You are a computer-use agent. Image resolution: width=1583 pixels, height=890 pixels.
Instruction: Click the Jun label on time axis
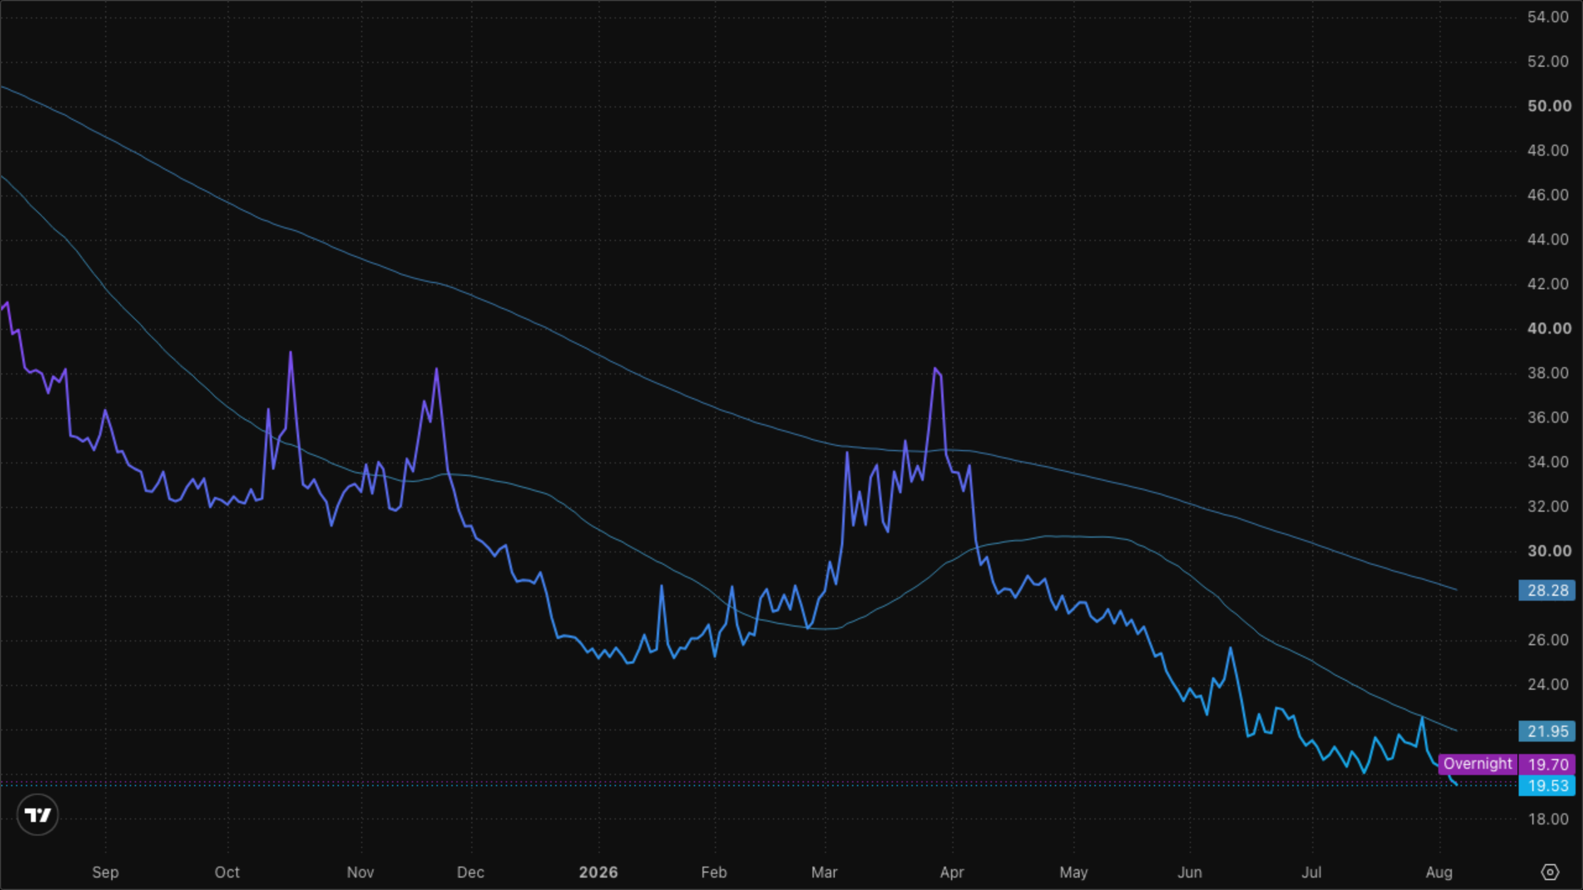1190,872
